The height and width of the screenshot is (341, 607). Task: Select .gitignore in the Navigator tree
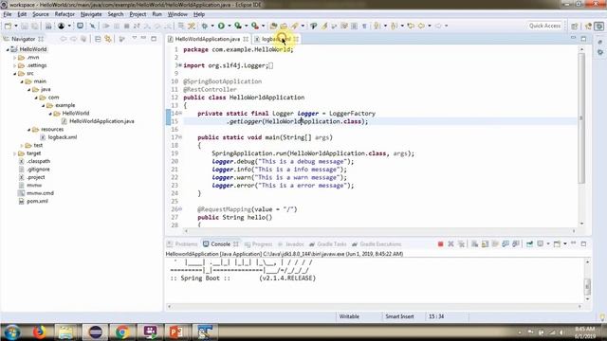(x=38, y=170)
